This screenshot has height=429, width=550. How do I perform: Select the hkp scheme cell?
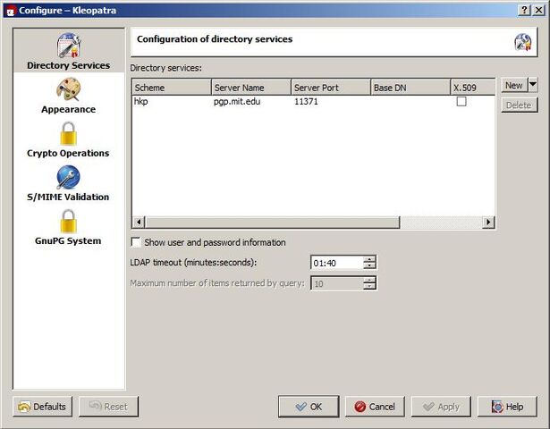pyautogui.click(x=172, y=102)
